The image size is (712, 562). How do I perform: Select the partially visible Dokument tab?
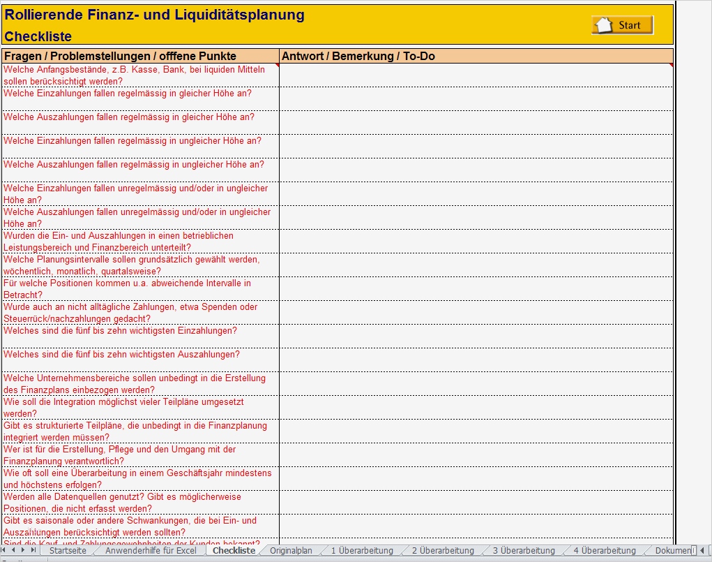pos(672,550)
